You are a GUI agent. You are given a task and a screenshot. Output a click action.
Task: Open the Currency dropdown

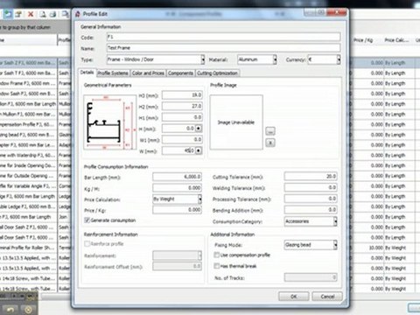(x=324, y=59)
